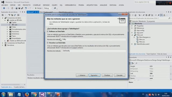Switch to the MainWindow.xaml.cs tab

66,12
